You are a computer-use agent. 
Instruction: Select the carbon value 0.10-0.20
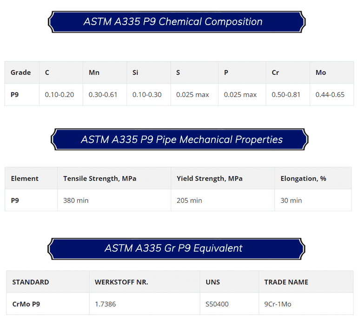[59, 95]
